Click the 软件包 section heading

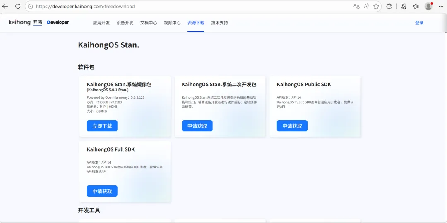click(86, 67)
